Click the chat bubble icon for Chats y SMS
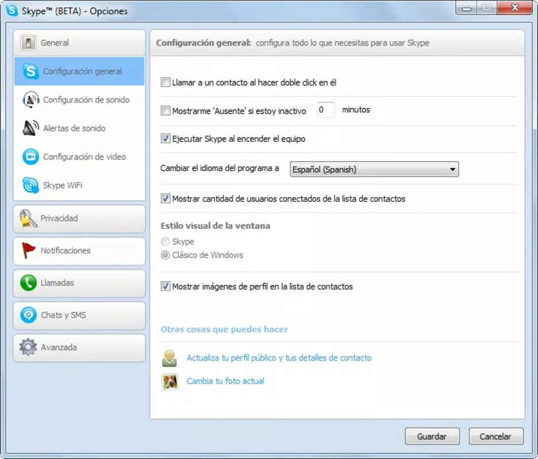The width and height of the screenshot is (538, 459). pyautogui.click(x=28, y=315)
